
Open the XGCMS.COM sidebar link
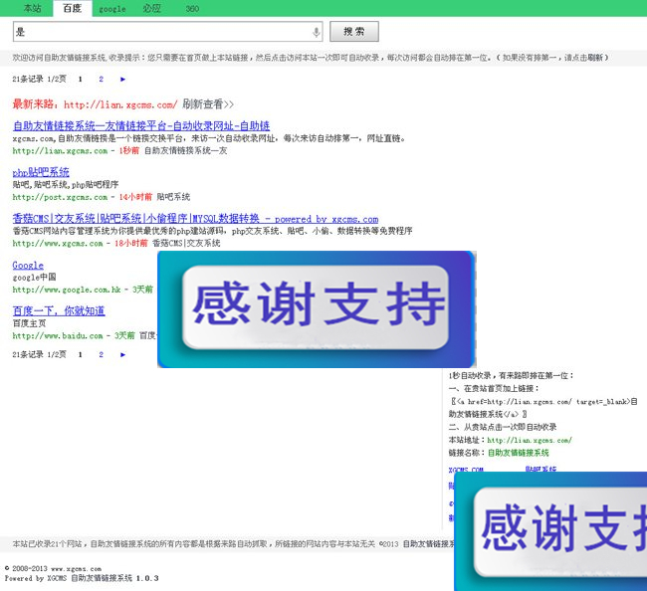coord(466,470)
